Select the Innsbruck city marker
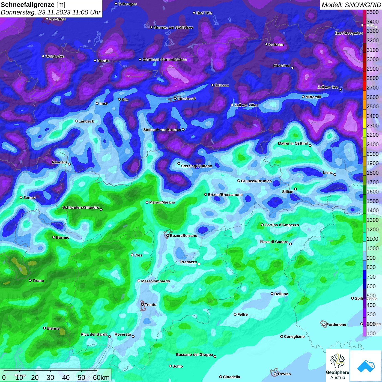382x382 pixels. click(x=175, y=99)
